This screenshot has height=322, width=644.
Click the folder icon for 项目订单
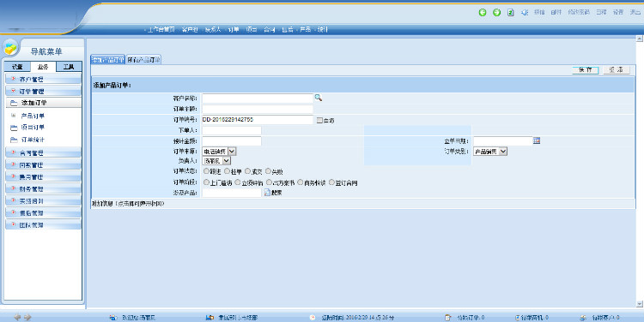tap(14, 128)
